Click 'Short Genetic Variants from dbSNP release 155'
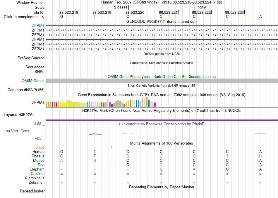 pos(162,86)
